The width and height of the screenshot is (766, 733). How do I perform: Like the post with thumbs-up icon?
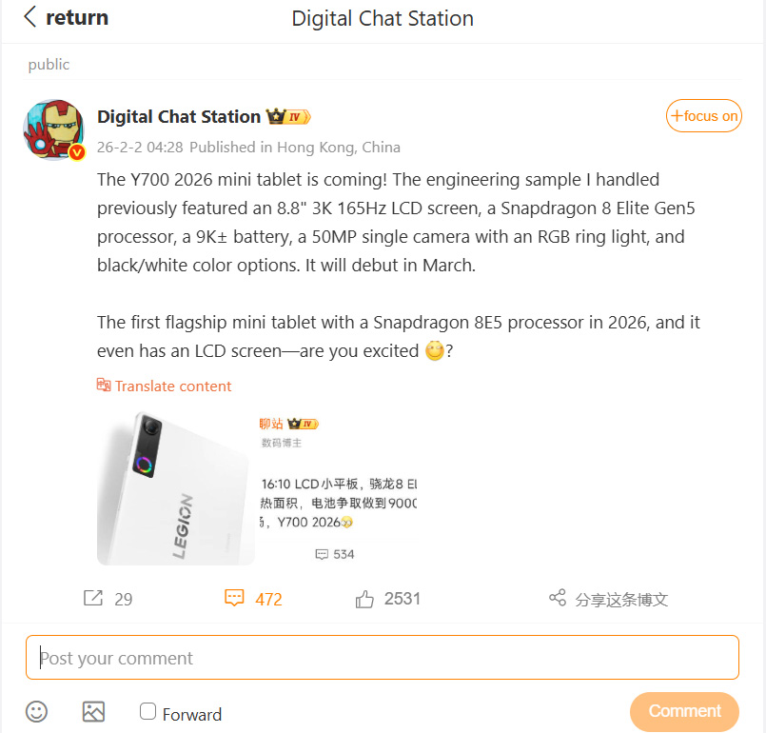364,599
